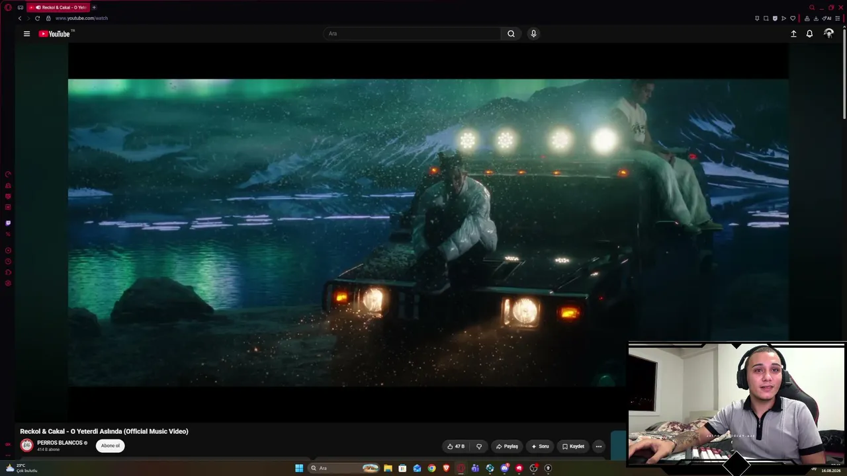Click the taskbar 'Ara' search box
The image size is (847, 476).
point(345,468)
